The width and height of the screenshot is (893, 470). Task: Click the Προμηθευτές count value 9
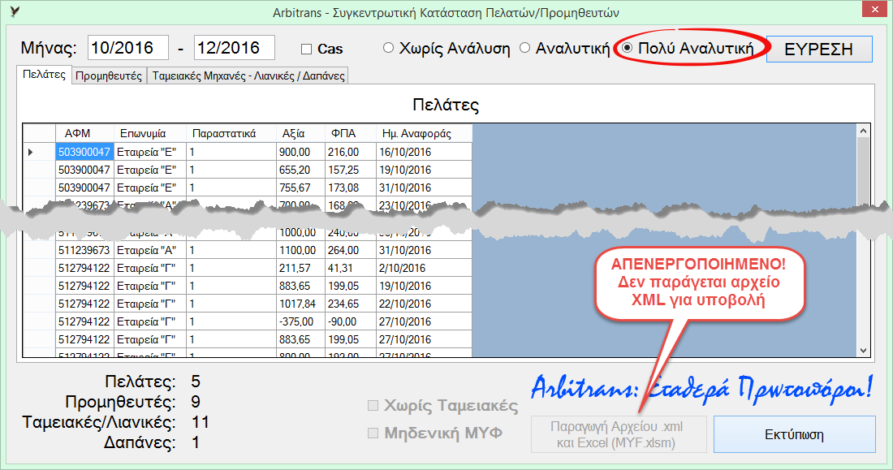coord(196,402)
